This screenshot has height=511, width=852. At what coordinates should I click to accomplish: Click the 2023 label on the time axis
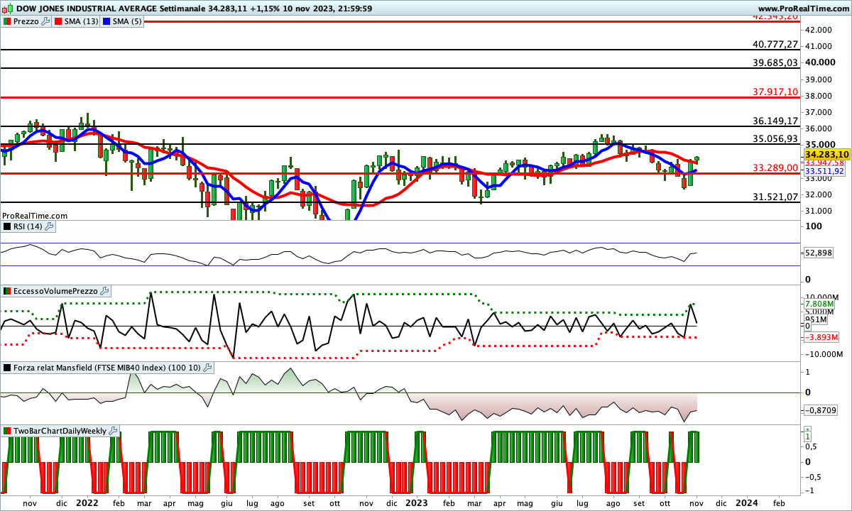416,502
